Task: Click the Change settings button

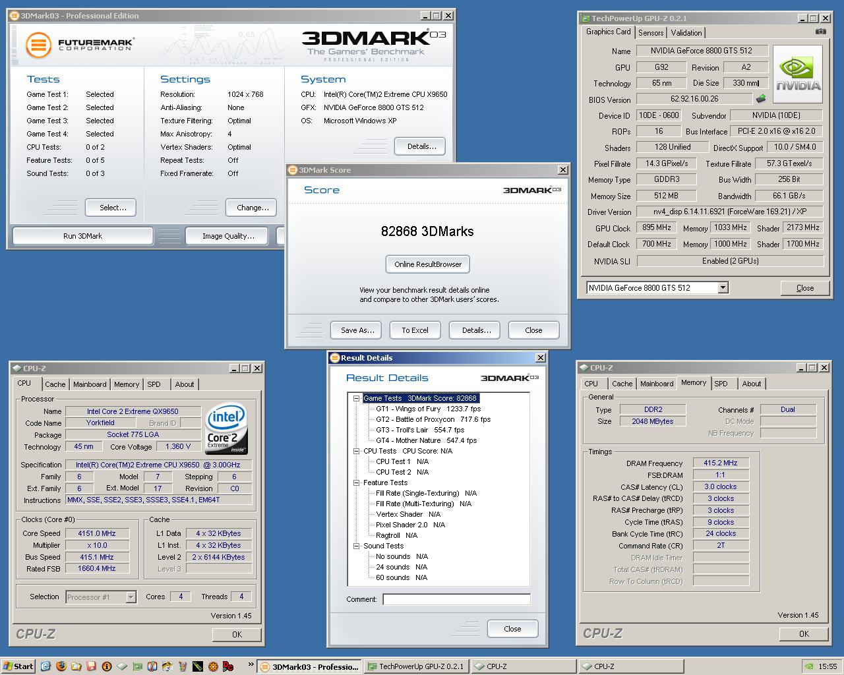Action: (x=253, y=208)
